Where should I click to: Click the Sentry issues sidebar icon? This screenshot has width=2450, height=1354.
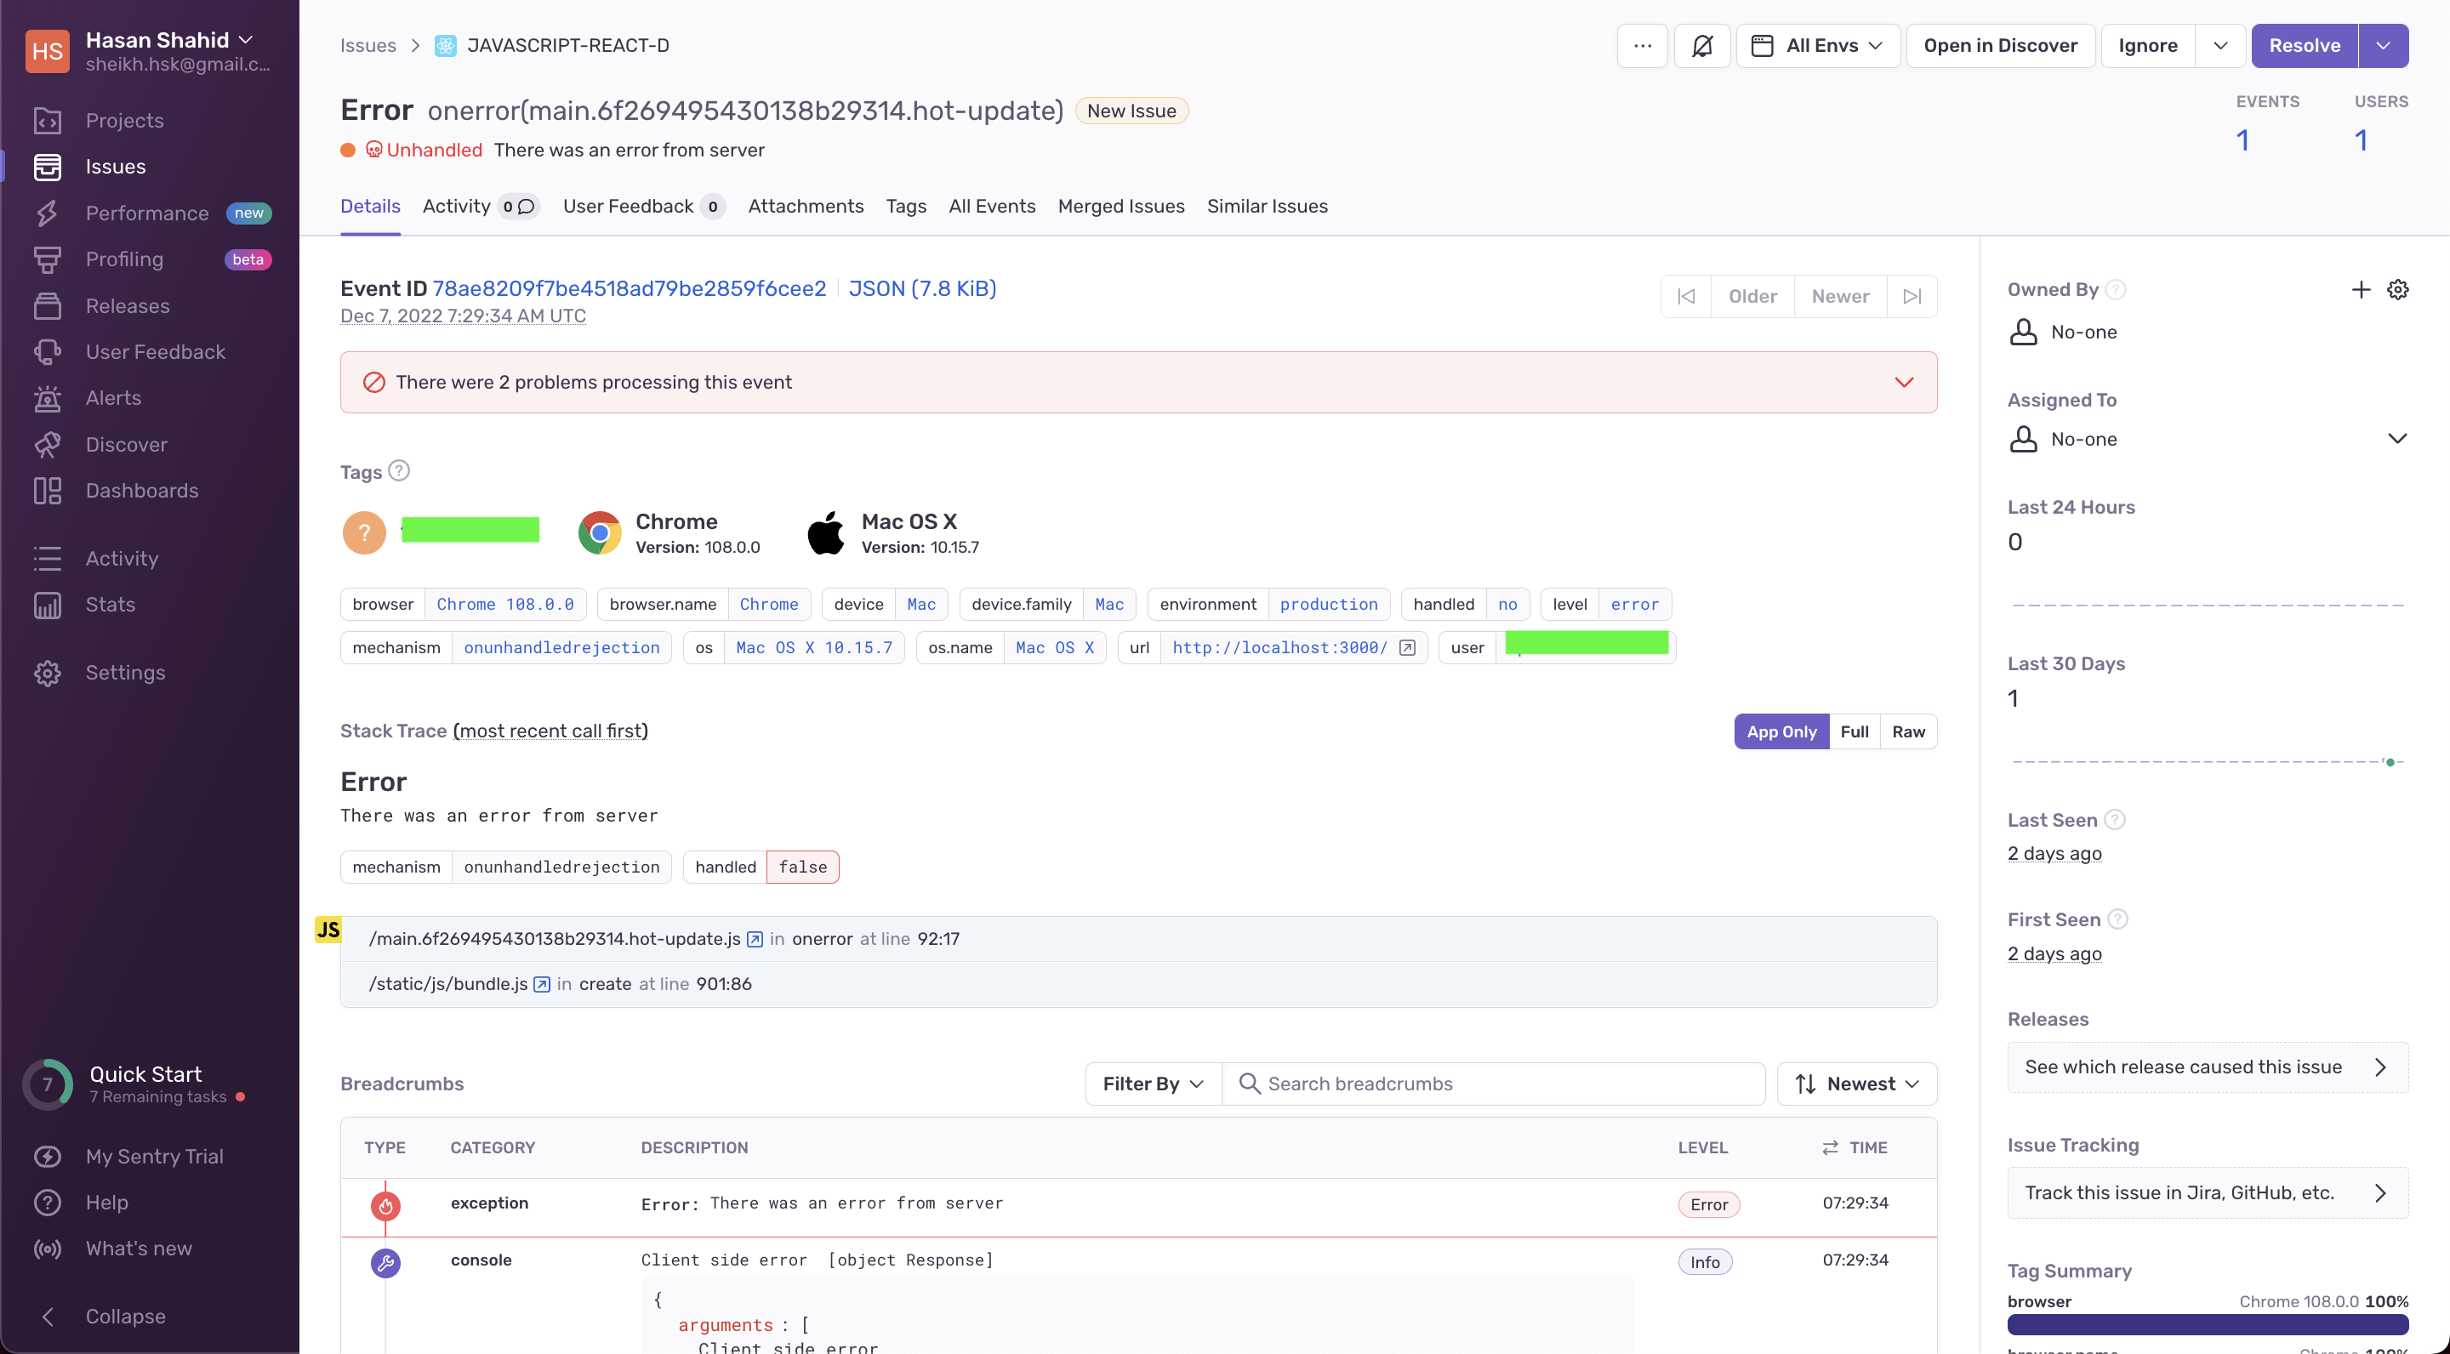[x=47, y=167]
